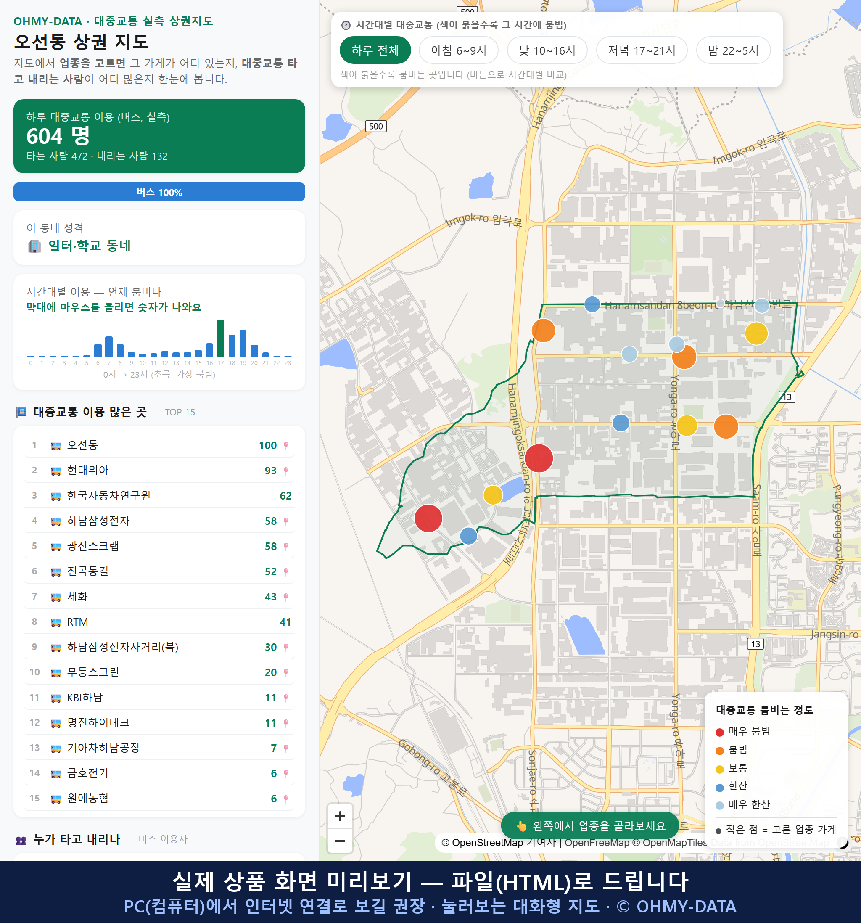Click the blue 한산 legend dot
This screenshot has width=861, height=923.
click(x=719, y=788)
